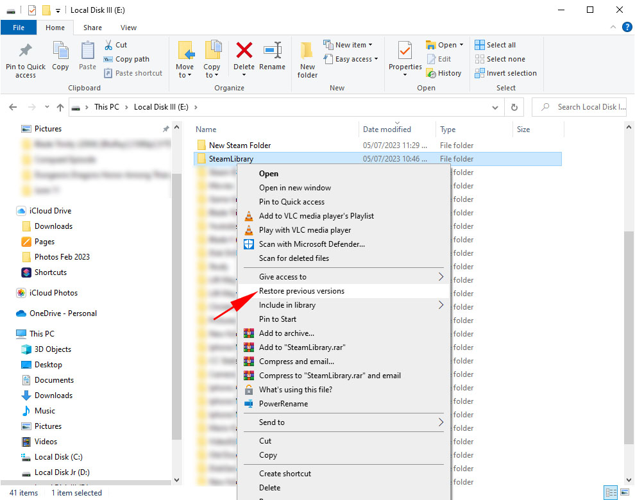Viewport: 635px width, 500px height.
Task: Click the Search Local Disk field
Action: click(580, 107)
